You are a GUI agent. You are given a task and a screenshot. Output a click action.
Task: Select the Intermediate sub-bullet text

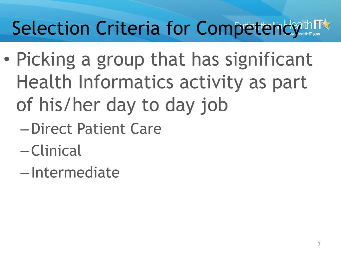(x=75, y=172)
